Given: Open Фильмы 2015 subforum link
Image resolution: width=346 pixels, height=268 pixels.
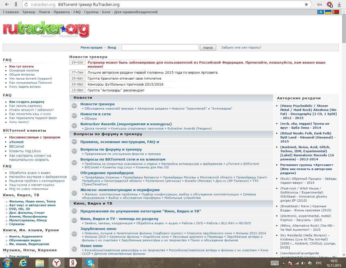Looking at the screenshot, I should tap(95, 237).
